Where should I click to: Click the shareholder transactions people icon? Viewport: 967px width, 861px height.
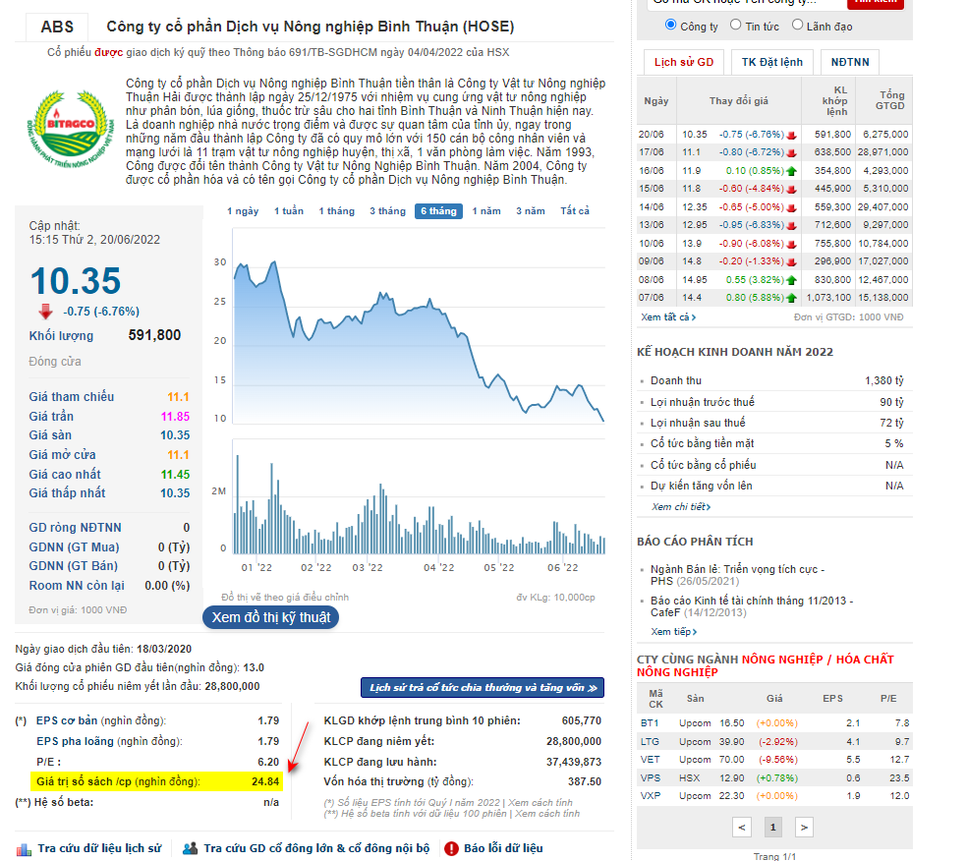(191, 848)
